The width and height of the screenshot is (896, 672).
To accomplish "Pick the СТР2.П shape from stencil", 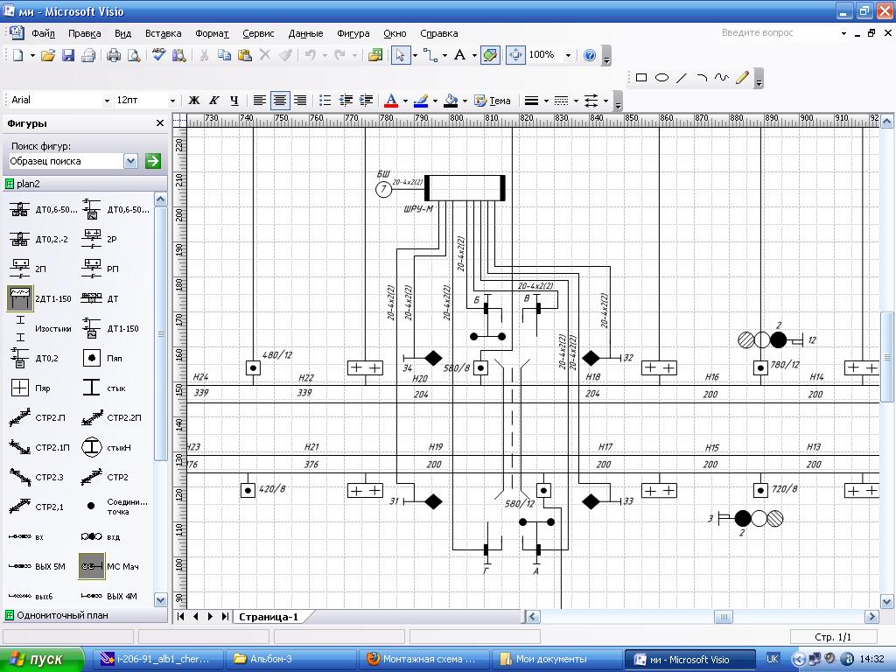I will point(20,418).
